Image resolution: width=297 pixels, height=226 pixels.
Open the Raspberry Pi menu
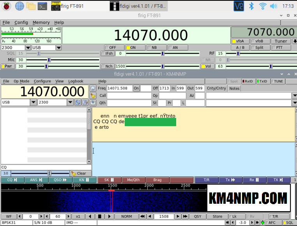click(x=7, y=6)
